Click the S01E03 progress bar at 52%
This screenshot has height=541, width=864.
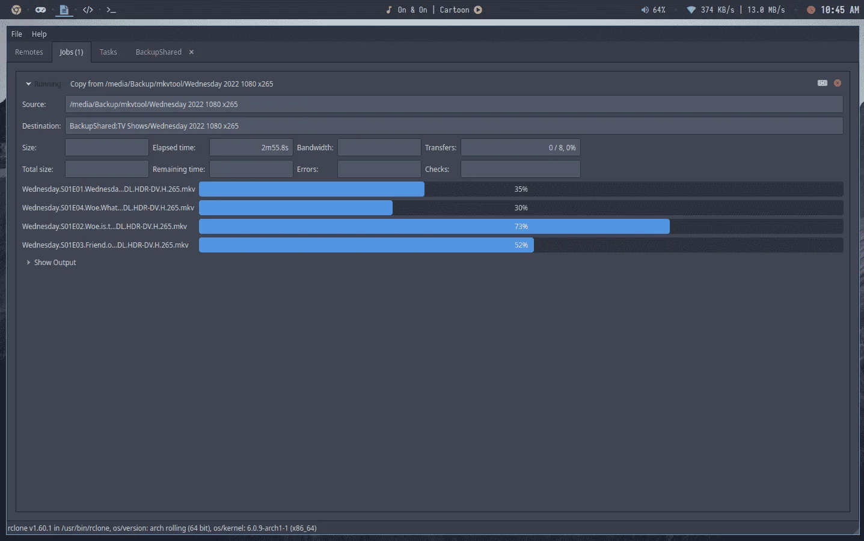click(521, 245)
